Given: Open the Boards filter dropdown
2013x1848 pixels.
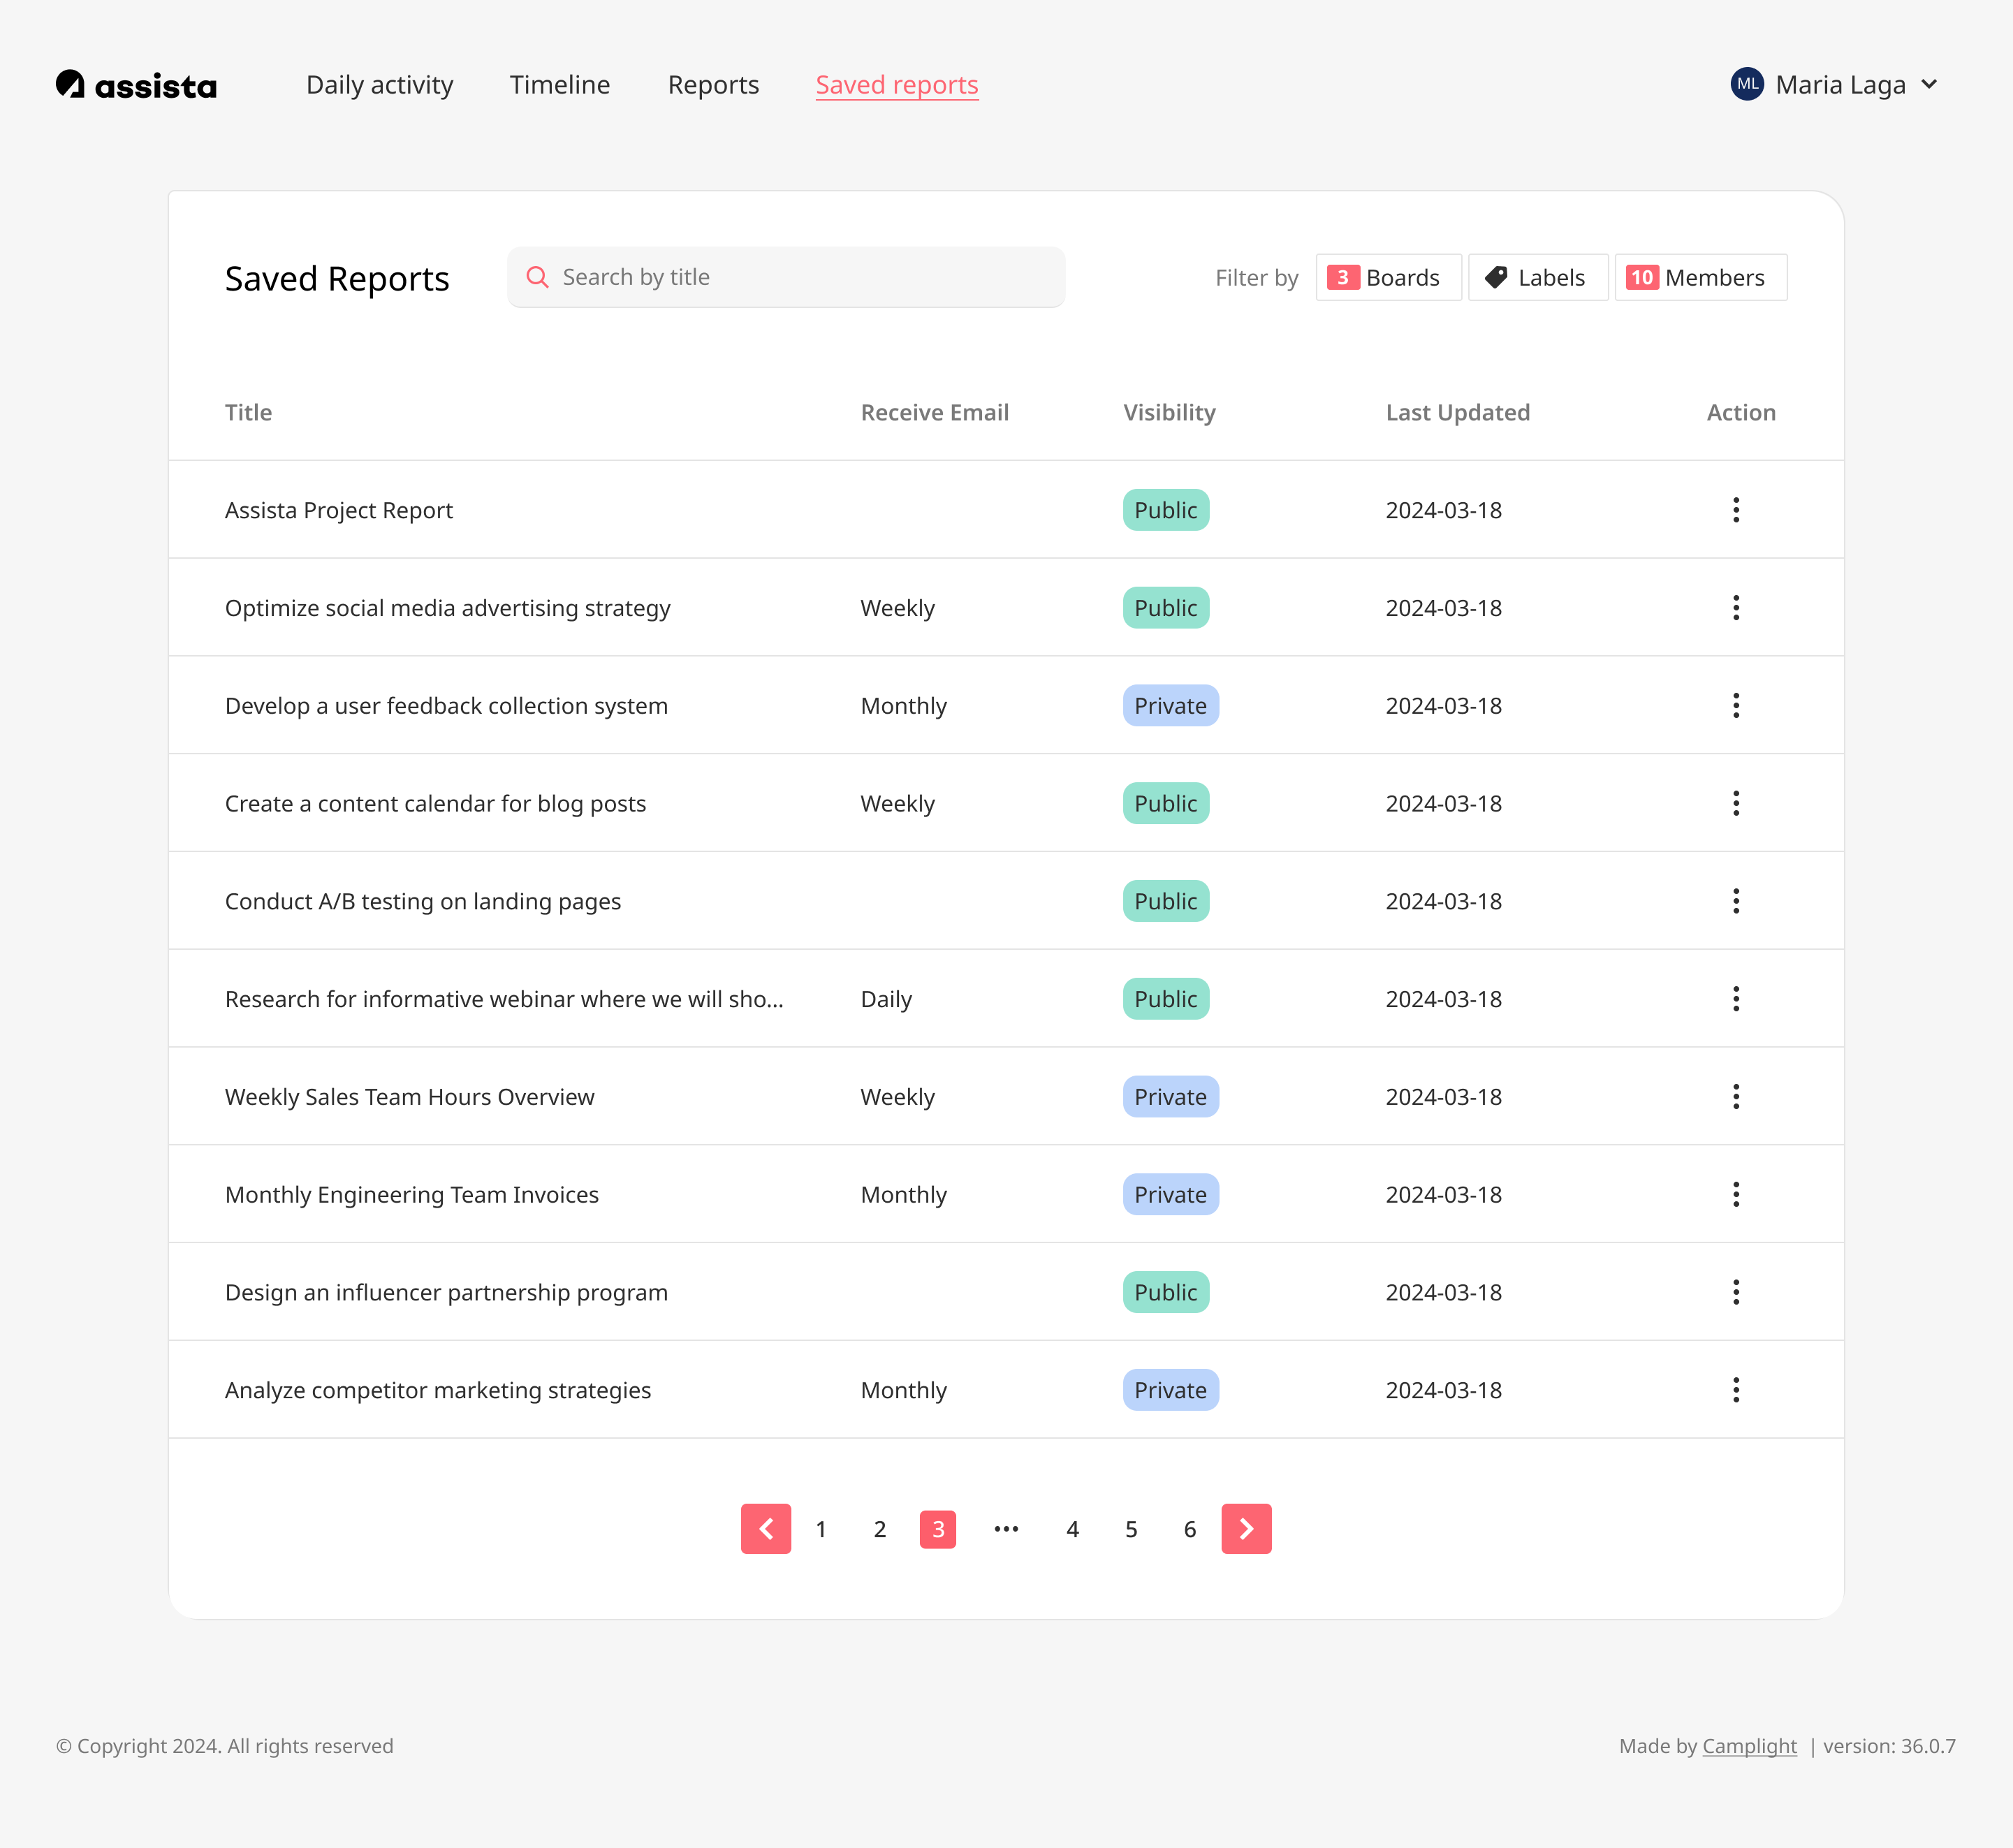Looking at the screenshot, I should point(1388,277).
